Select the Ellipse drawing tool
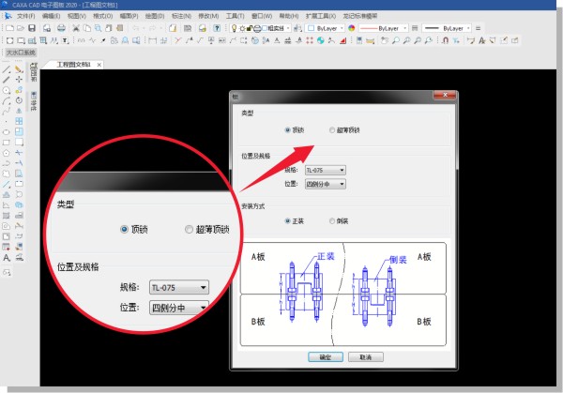Viewport: 563px width, 393px height. click(7, 132)
